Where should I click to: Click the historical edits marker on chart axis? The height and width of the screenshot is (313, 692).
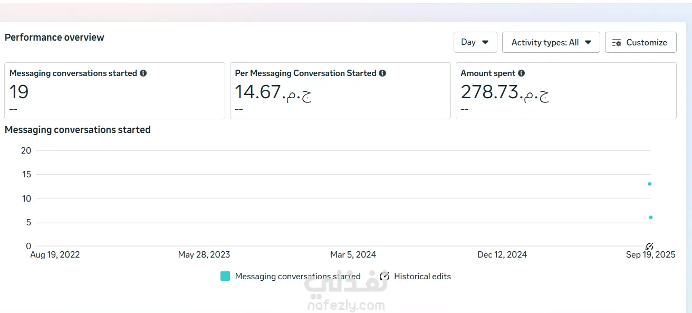pos(650,246)
